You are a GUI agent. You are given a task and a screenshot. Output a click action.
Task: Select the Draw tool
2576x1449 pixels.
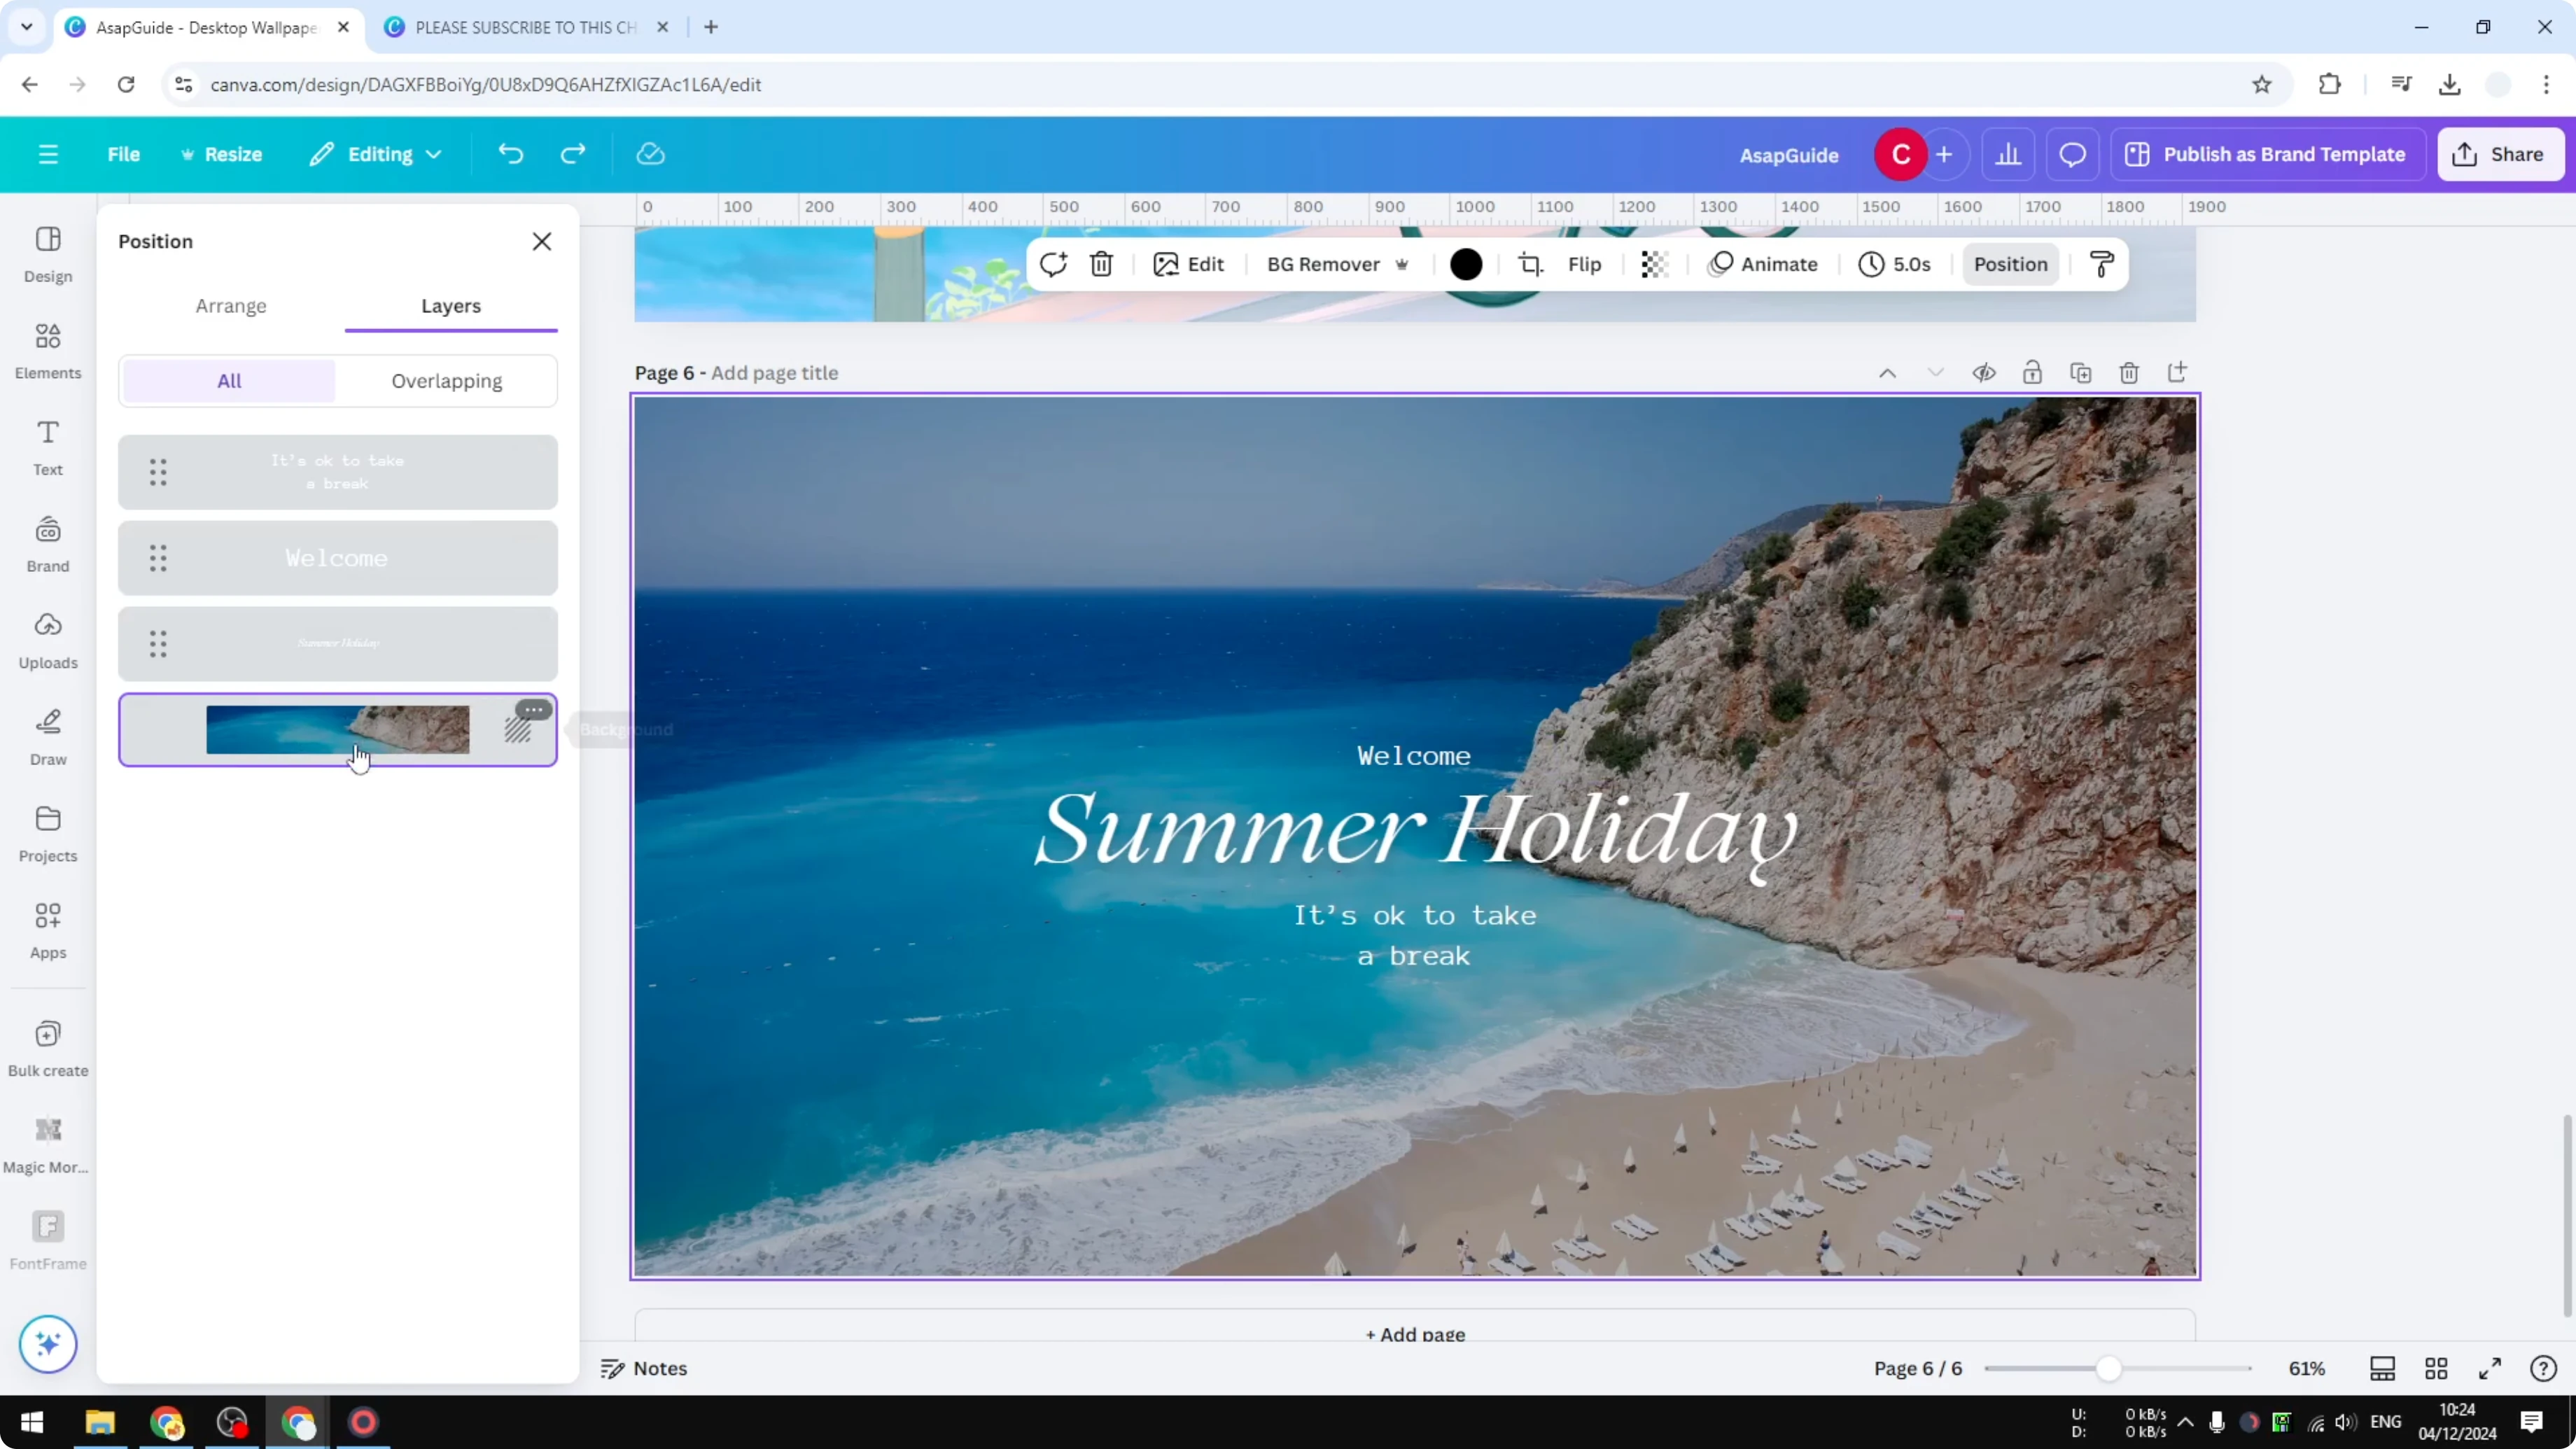tap(47, 737)
